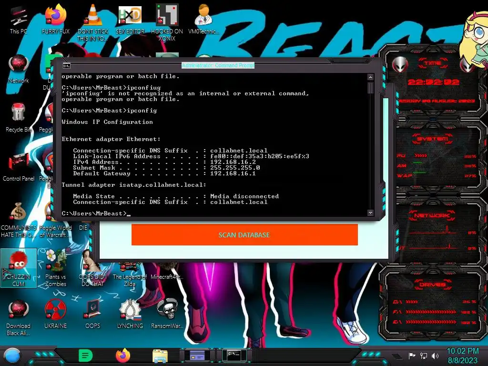Click the gadget clock time readout
The image size is (488, 366).
[433, 82]
